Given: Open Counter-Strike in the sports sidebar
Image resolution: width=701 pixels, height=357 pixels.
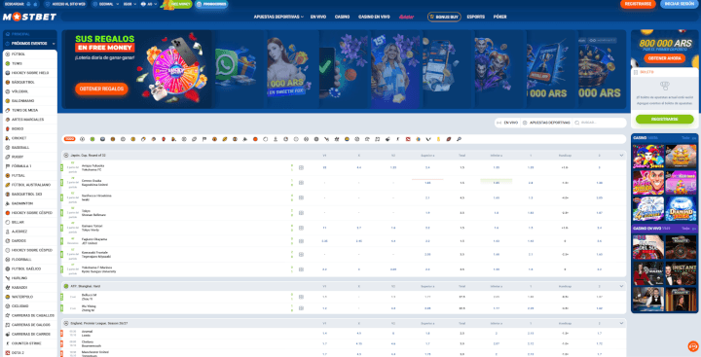Looking at the screenshot, I should (x=30, y=343).
